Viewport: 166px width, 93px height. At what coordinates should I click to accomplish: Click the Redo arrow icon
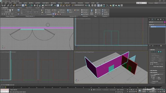tap(5, 5)
